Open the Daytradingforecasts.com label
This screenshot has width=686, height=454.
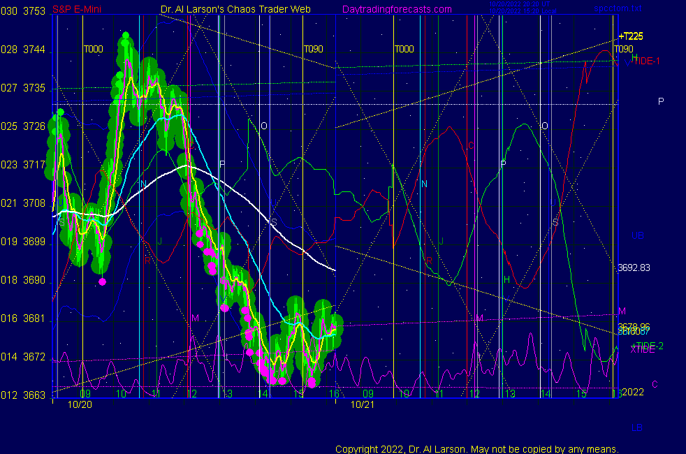pyautogui.click(x=397, y=9)
